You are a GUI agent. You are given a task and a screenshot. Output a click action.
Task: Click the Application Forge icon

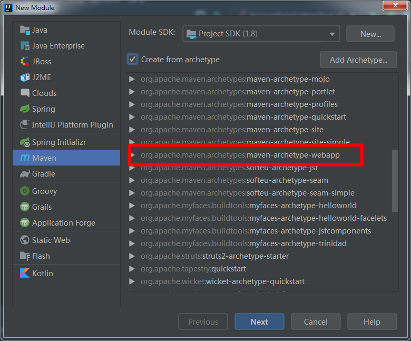pyautogui.click(x=25, y=222)
